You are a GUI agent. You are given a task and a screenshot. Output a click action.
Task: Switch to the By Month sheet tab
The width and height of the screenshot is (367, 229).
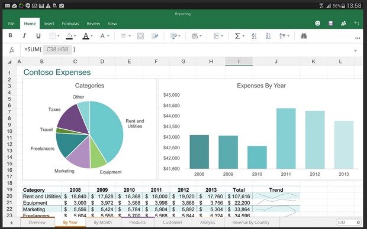click(103, 223)
